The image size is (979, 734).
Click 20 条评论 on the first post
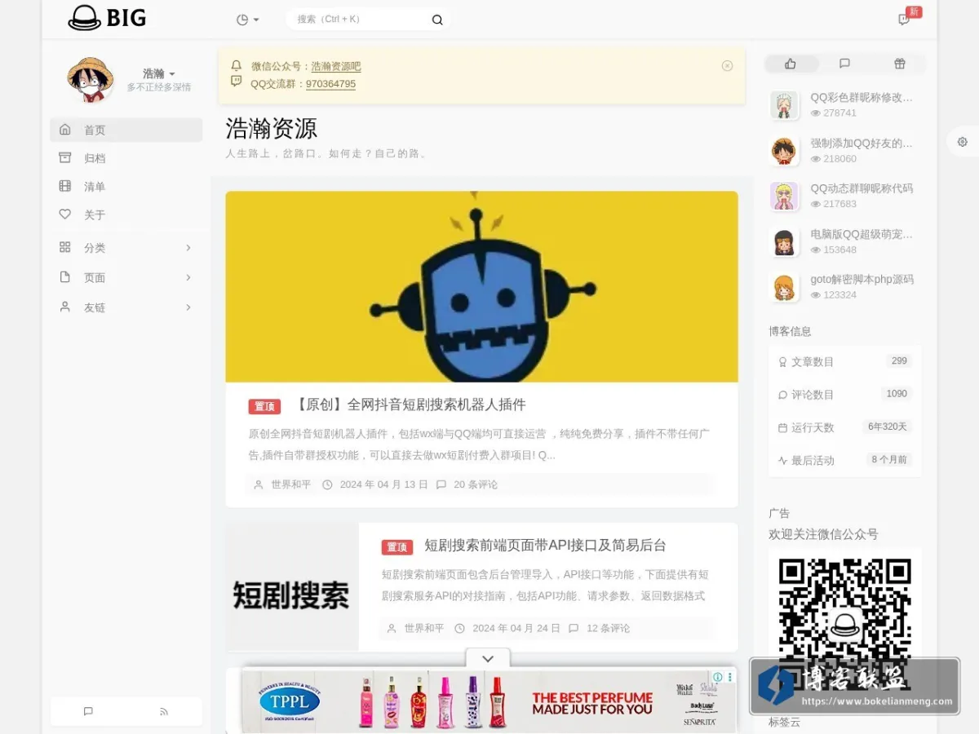tap(476, 484)
